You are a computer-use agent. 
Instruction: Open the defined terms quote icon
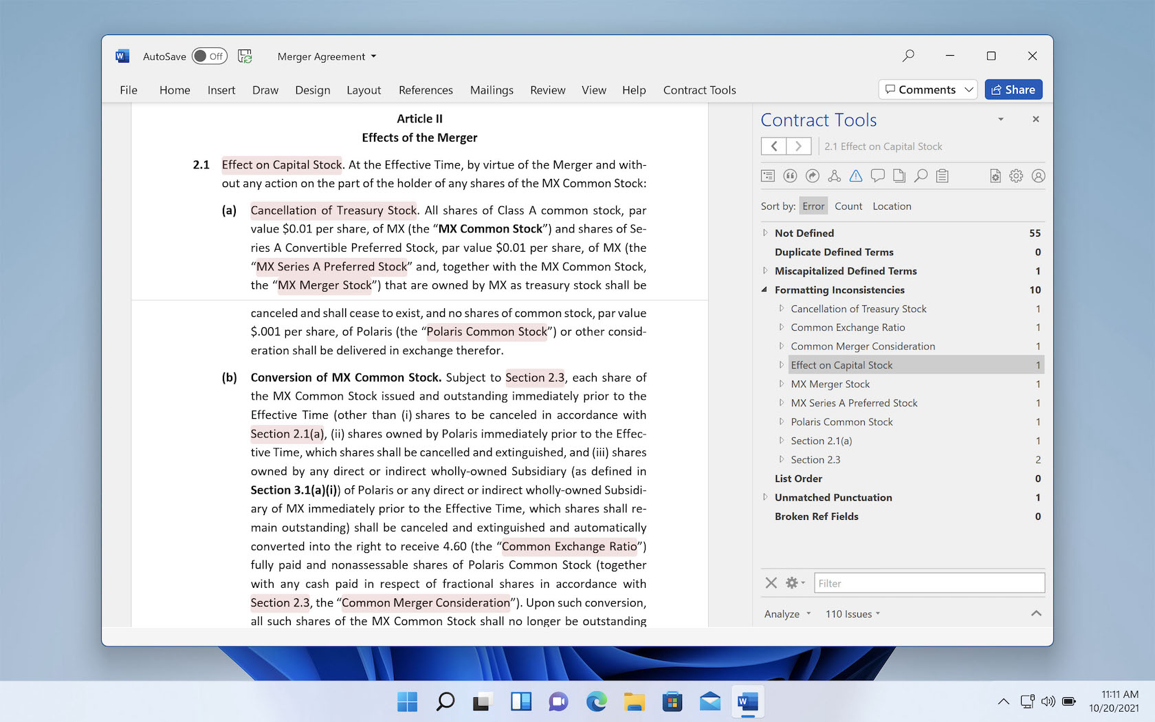pyautogui.click(x=790, y=176)
